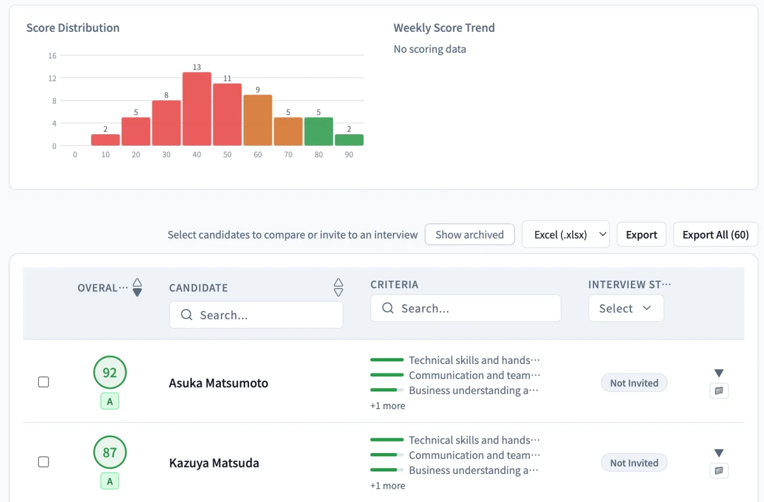Click the grade A badge under score 92
Viewport: 764px width, 502px height.
(110, 401)
